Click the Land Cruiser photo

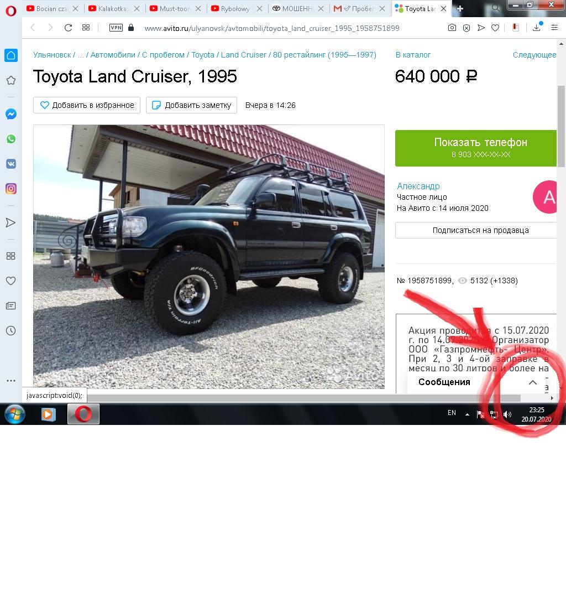[x=209, y=256]
